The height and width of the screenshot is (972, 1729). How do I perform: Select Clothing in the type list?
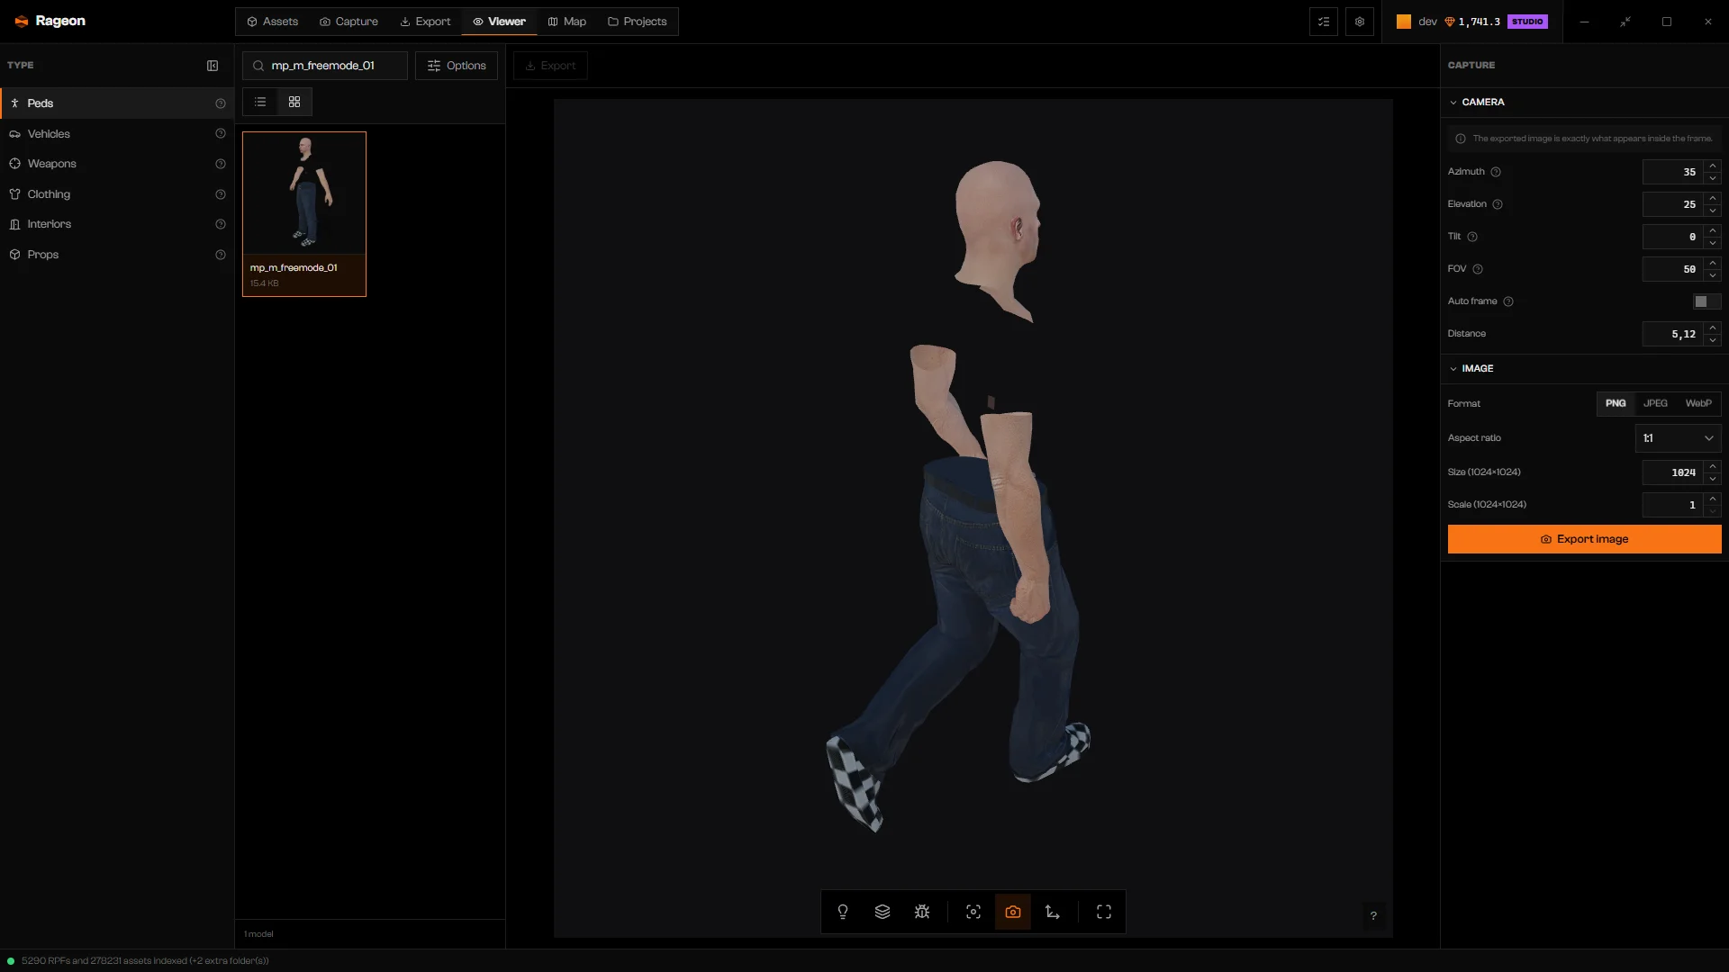[117, 194]
